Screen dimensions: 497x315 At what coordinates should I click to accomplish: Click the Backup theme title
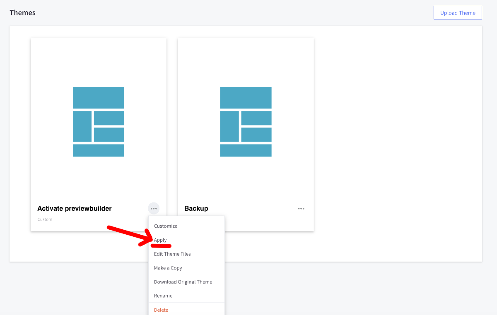pos(196,208)
